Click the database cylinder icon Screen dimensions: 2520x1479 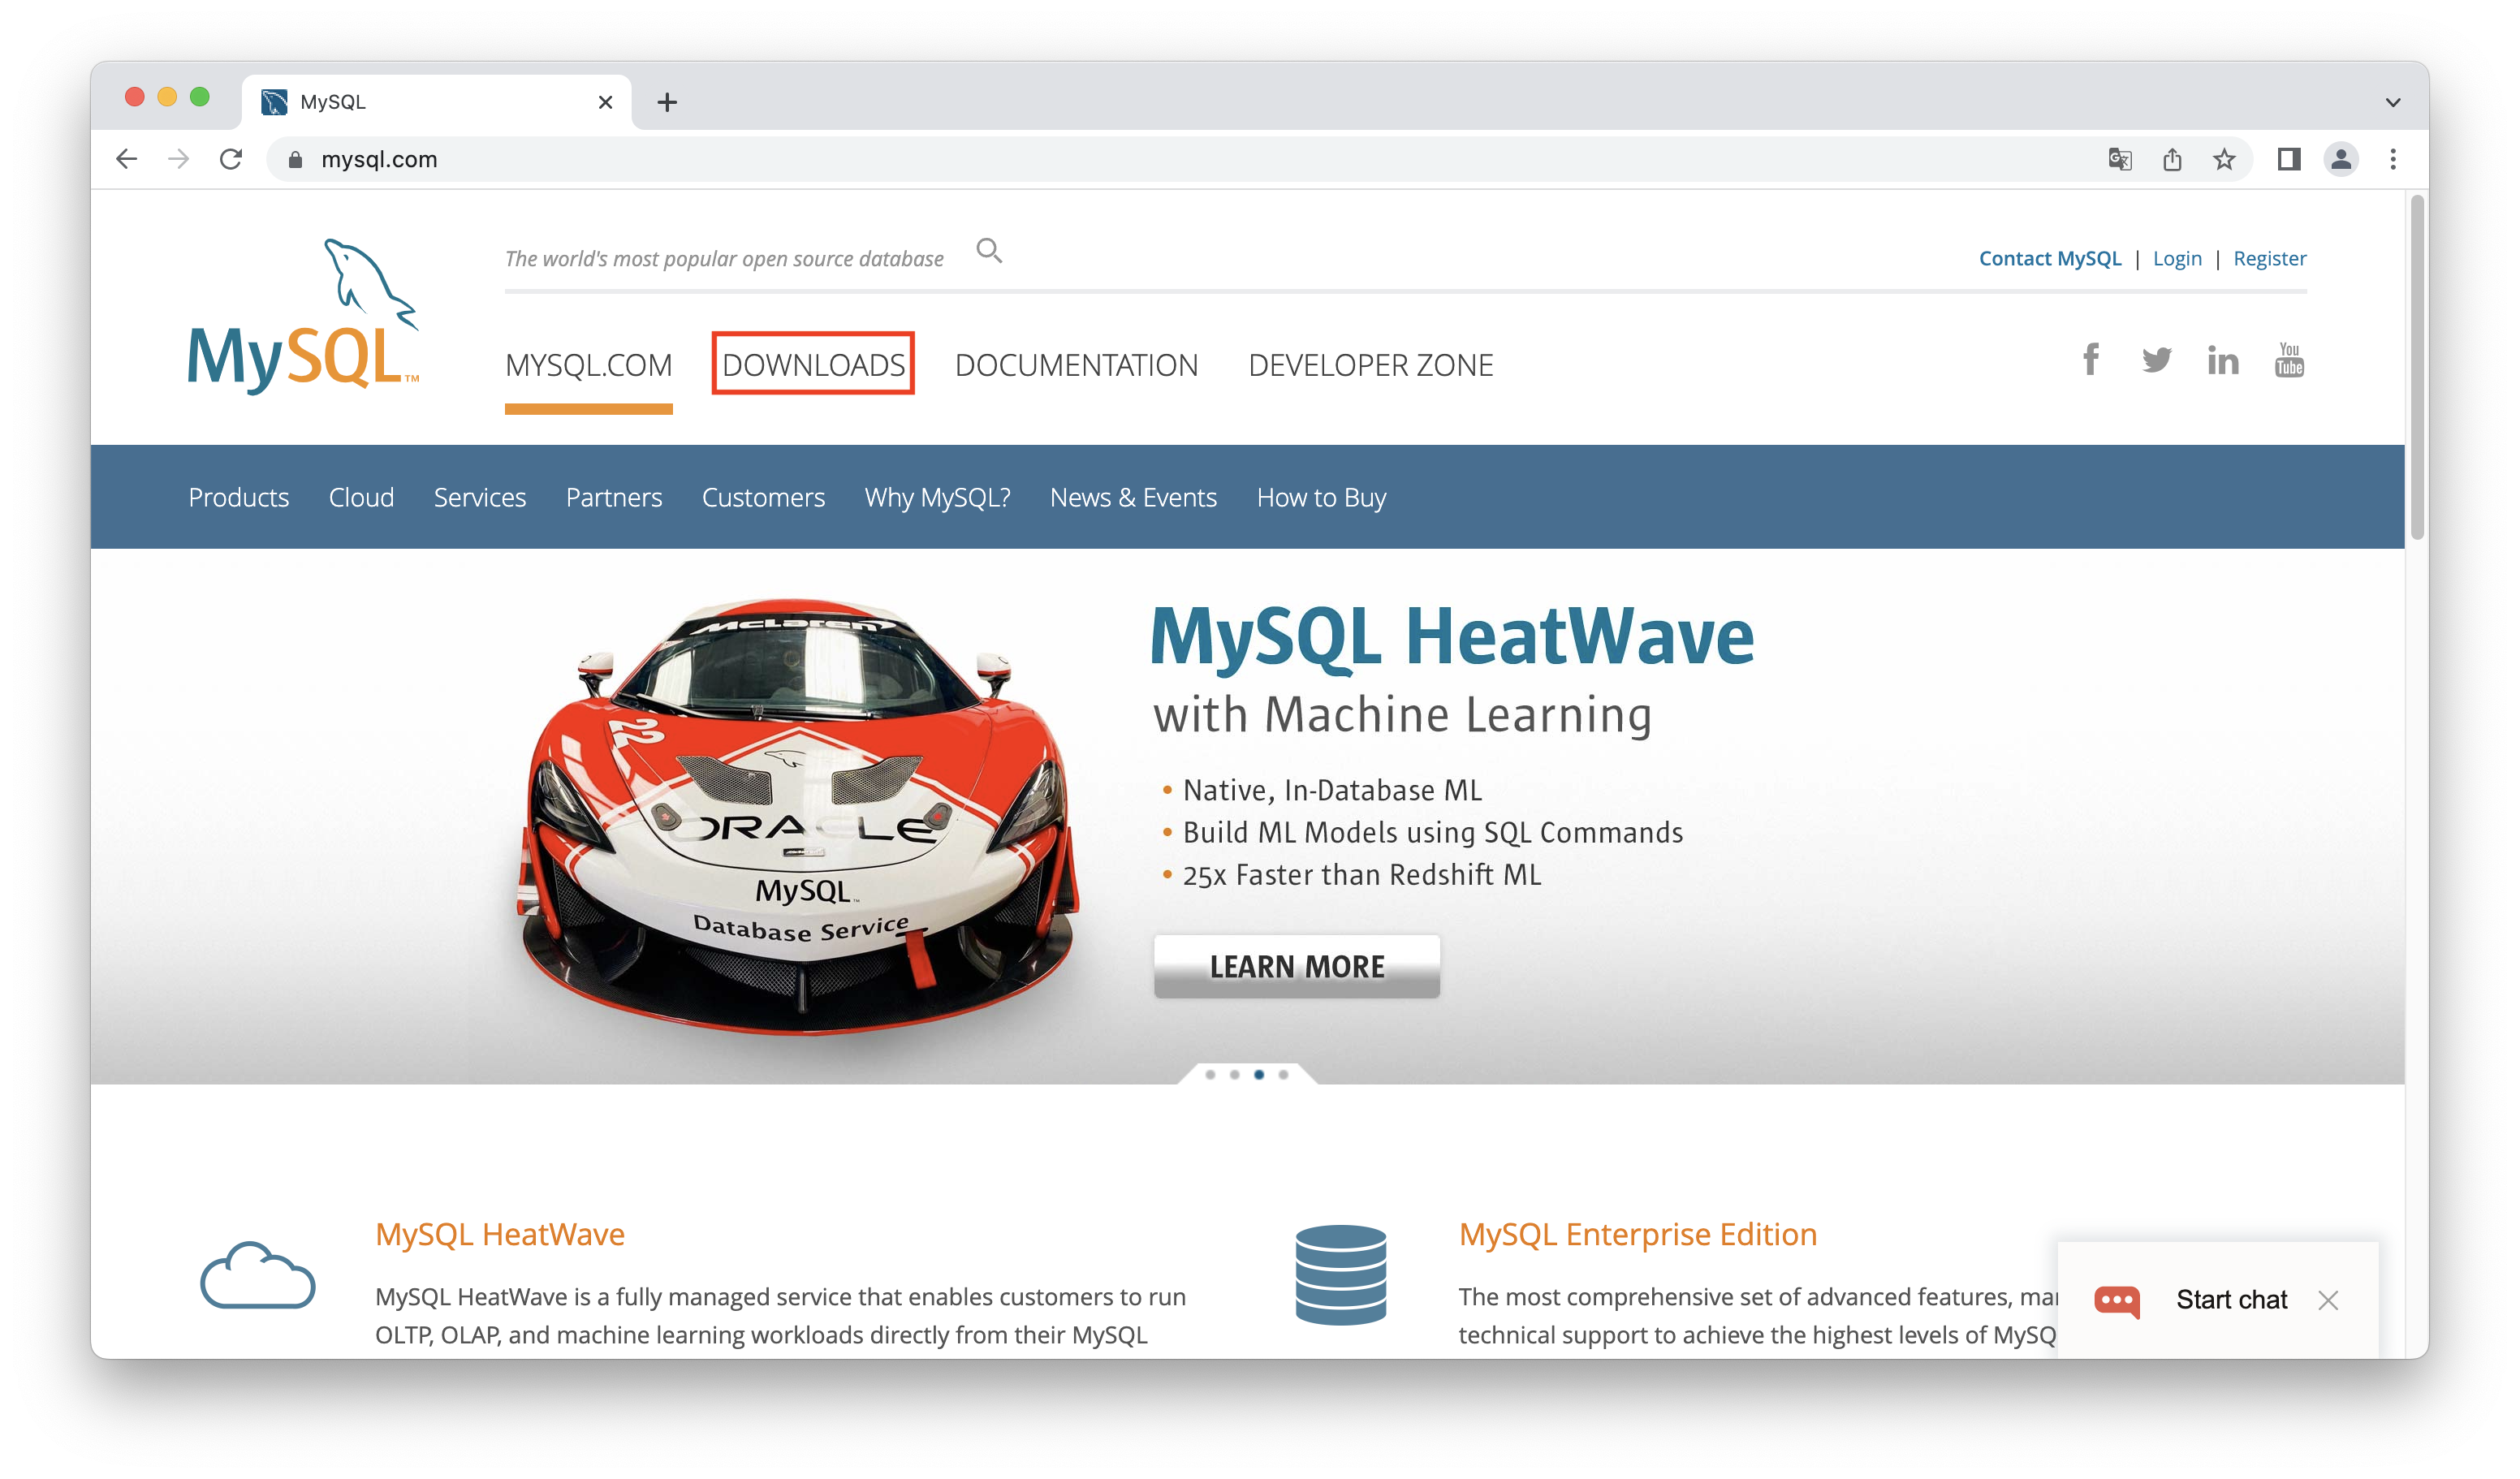[x=1341, y=1275]
